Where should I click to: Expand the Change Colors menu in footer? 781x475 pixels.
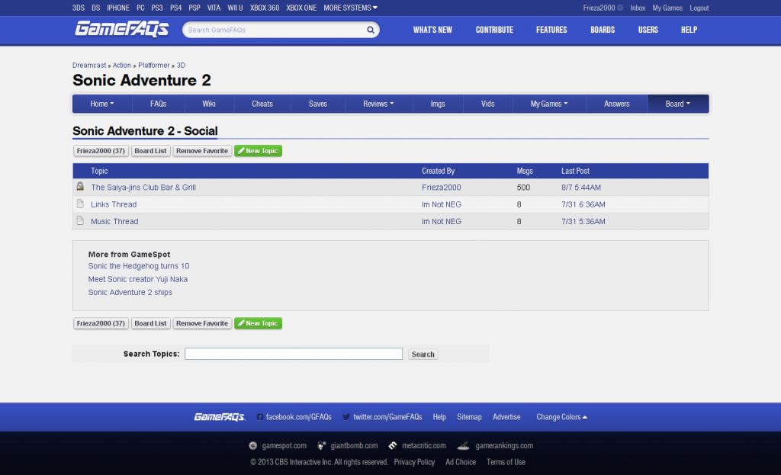click(561, 417)
